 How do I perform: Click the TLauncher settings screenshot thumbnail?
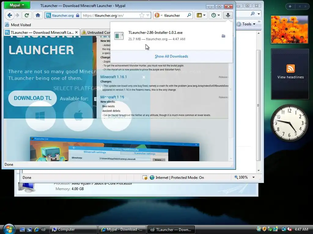point(115,149)
